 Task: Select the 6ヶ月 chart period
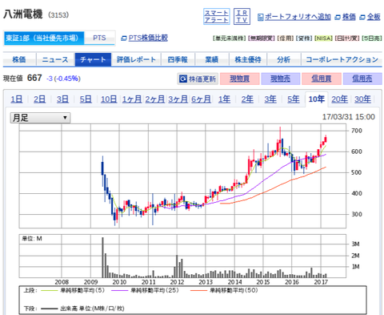201,99
